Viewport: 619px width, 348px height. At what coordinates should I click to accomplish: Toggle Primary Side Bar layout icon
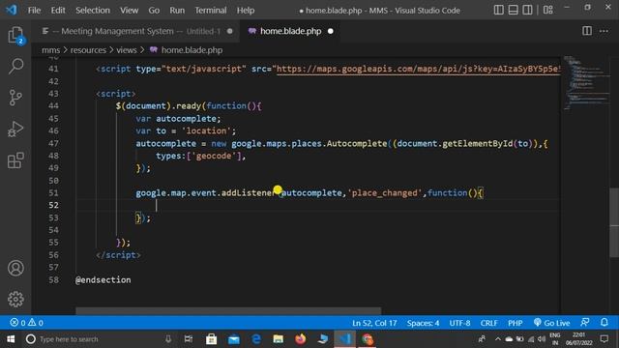pyautogui.click(x=499, y=10)
